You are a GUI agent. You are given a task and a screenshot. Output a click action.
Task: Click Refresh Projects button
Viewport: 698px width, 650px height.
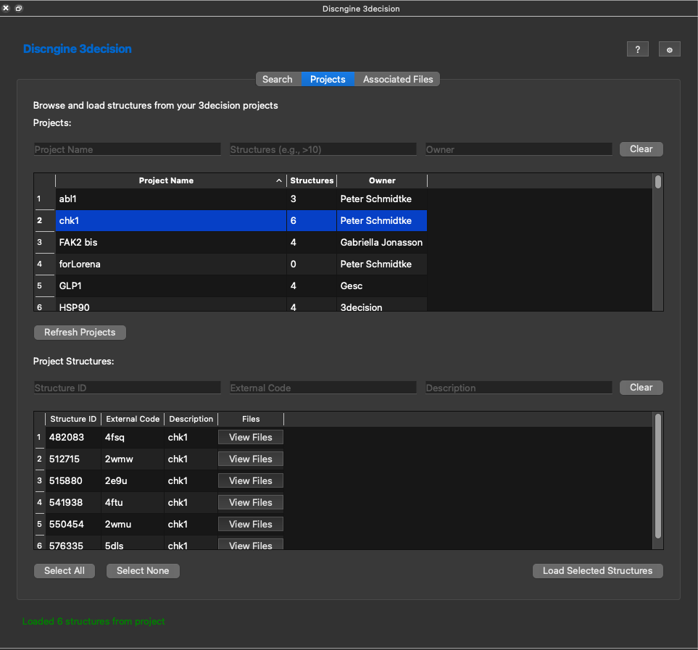click(80, 333)
